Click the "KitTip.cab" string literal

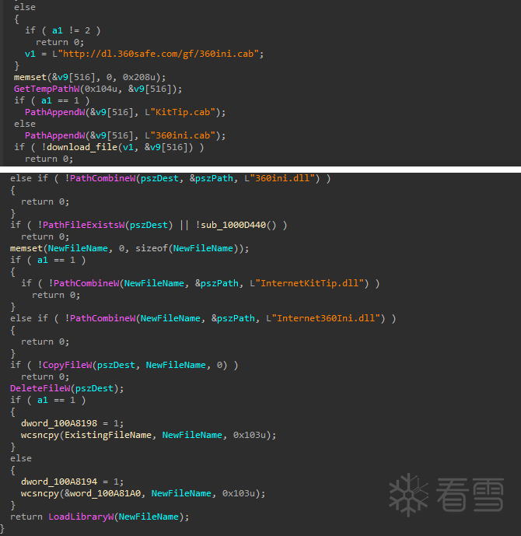183,112
